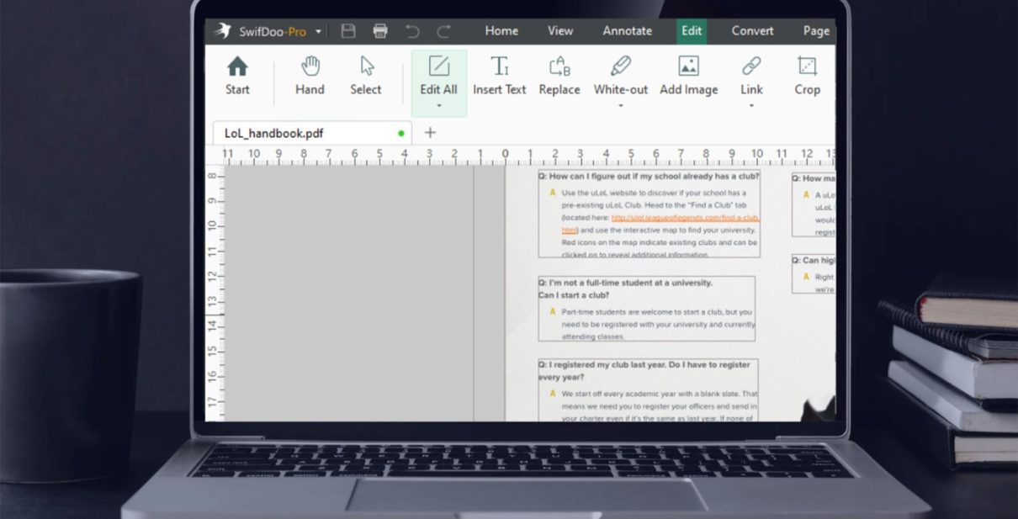Viewport: 1018px width, 519px height.
Task: Expand the Edit All dropdown arrow
Action: (439, 106)
